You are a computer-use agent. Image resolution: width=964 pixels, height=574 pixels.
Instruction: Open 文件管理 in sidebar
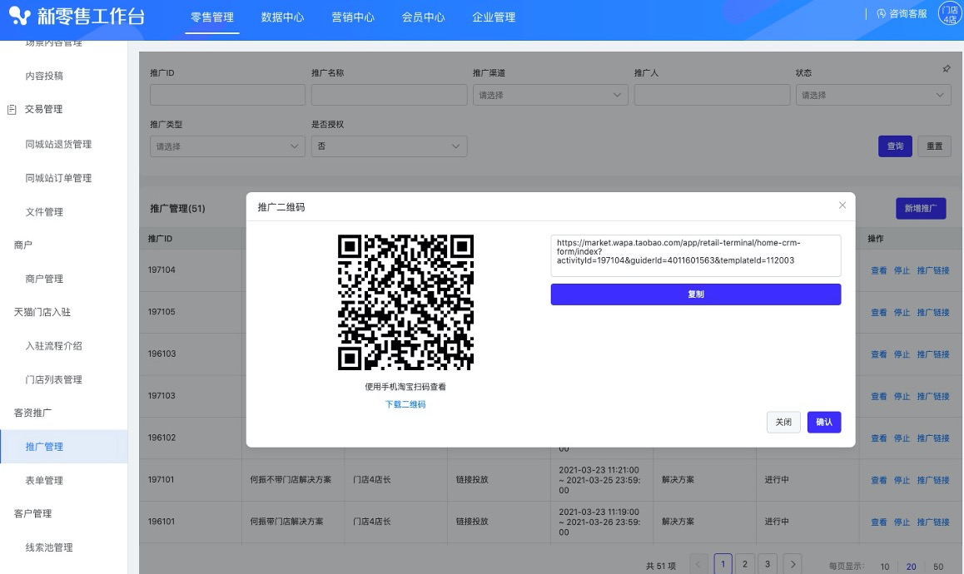(x=44, y=212)
